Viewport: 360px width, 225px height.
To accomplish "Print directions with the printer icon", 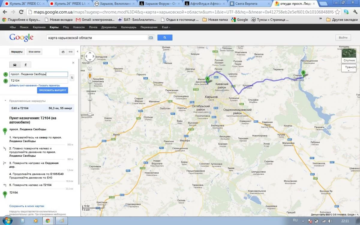I will (63, 52).
